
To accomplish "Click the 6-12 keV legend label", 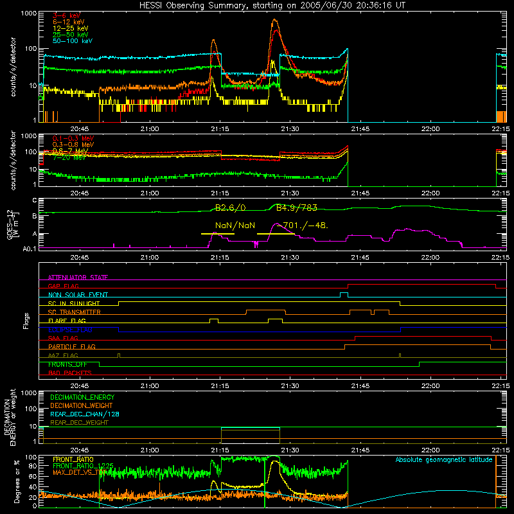I will click(x=68, y=22).
